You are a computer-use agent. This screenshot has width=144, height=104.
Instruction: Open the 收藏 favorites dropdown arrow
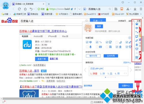coord(10,14)
